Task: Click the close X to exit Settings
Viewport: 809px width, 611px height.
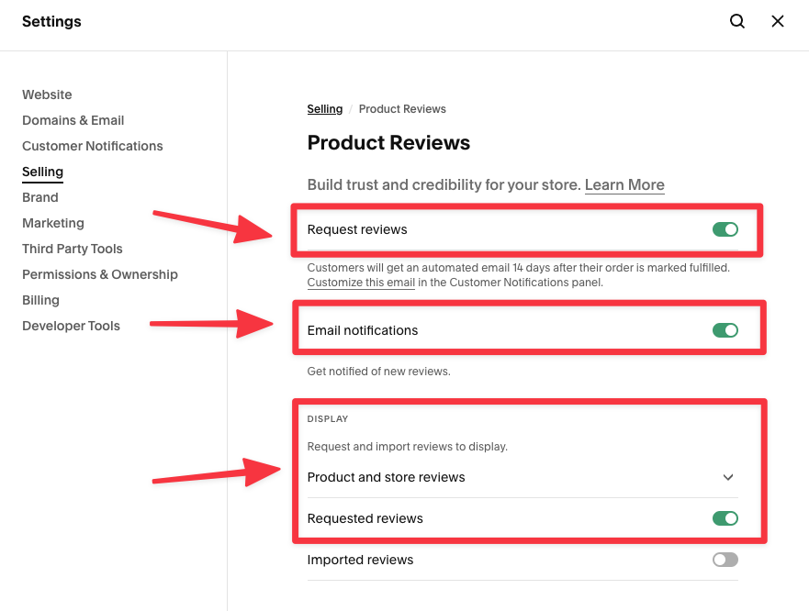Action: click(777, 20)
